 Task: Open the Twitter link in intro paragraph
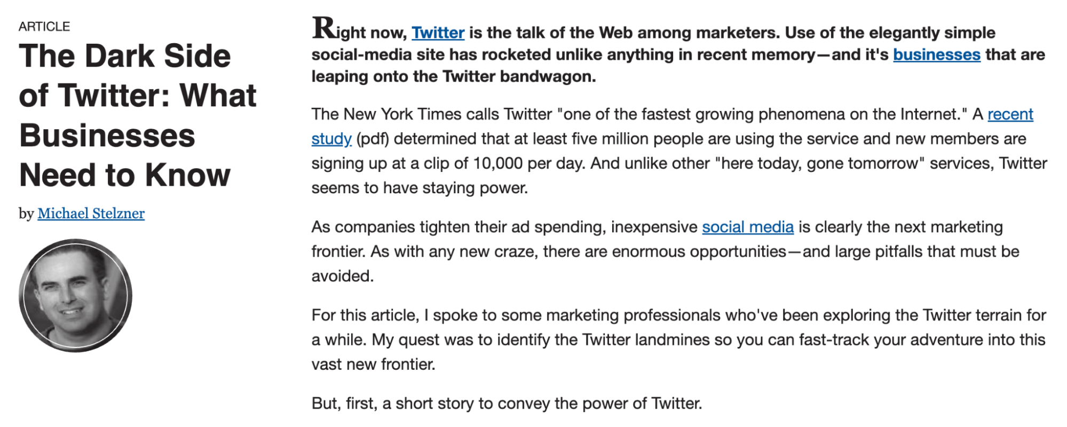tap(438, 33)
